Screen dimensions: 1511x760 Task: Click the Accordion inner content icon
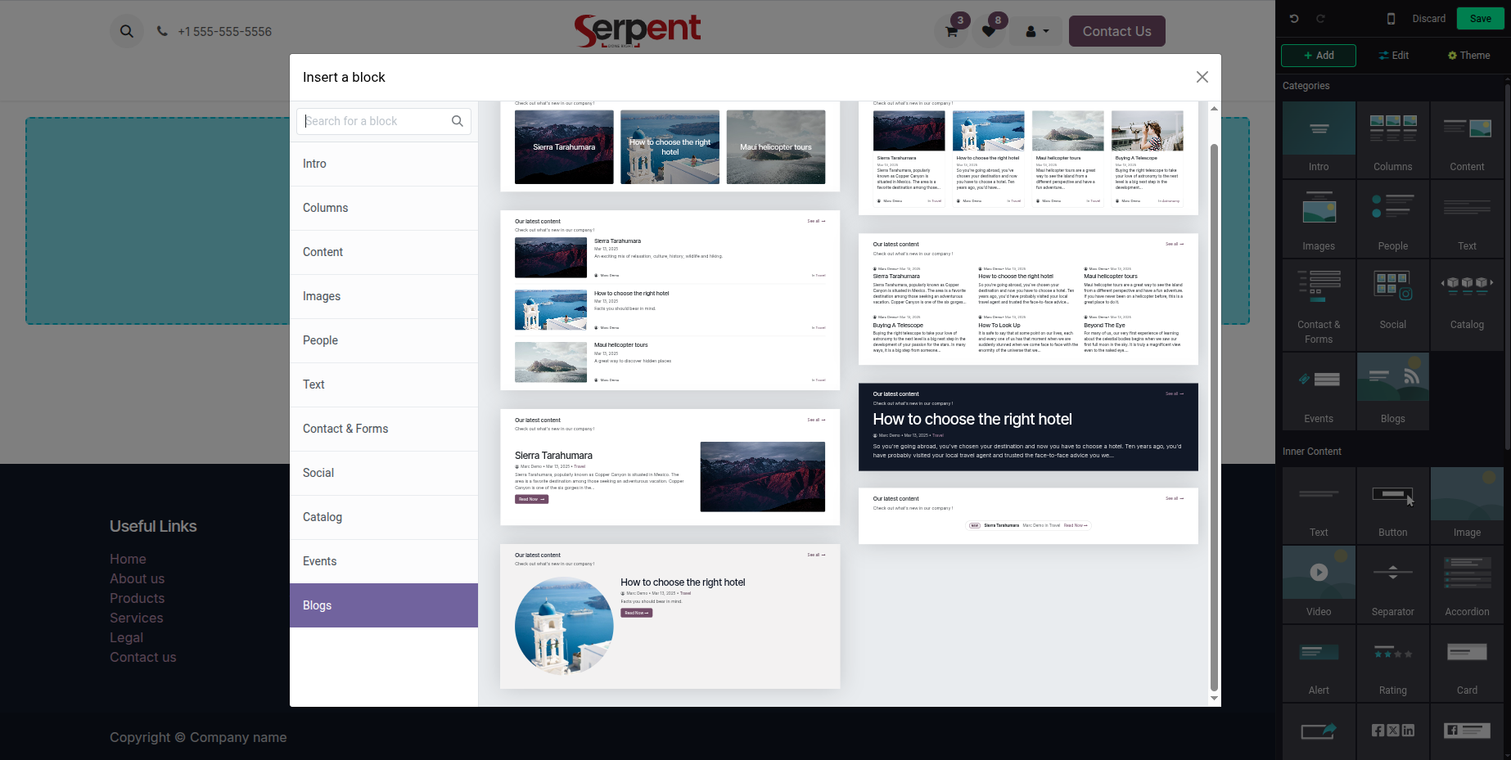click(1467, 585)
